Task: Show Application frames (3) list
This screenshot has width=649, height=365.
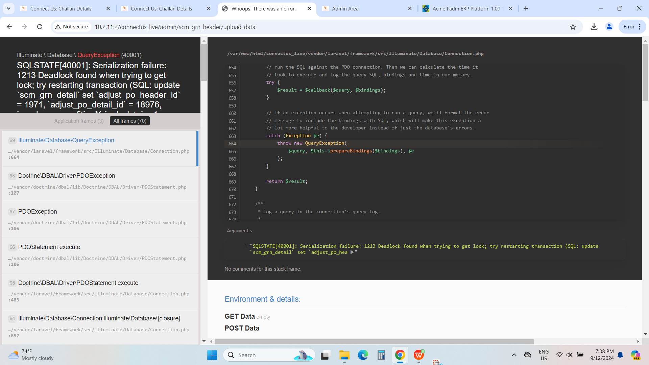Action: click(x=79, y=121)
